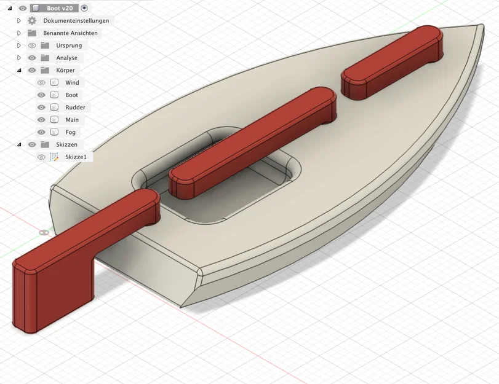499x384 pixels.
Task: Select the Skizze1 sketch label
Action: click(x=76, y=157)
